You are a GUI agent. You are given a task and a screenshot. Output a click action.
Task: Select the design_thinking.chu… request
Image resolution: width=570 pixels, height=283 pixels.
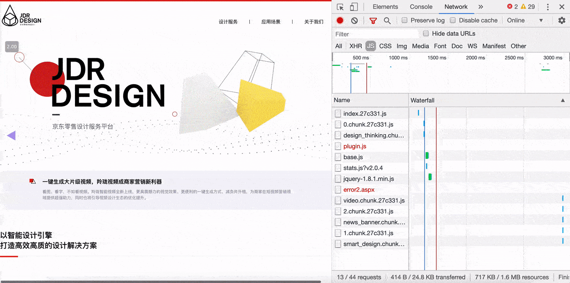point(370,135)
